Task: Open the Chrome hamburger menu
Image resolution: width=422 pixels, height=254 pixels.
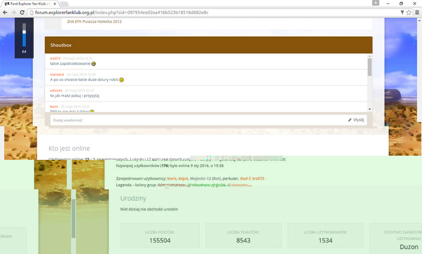Action: [x=417, y=12]
